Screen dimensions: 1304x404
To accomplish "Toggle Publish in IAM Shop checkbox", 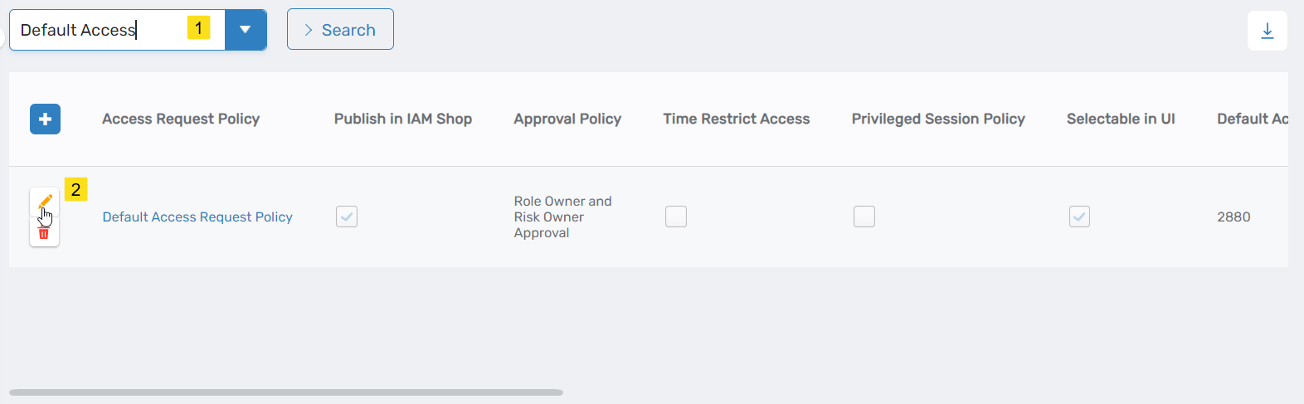I will [347, 217].
